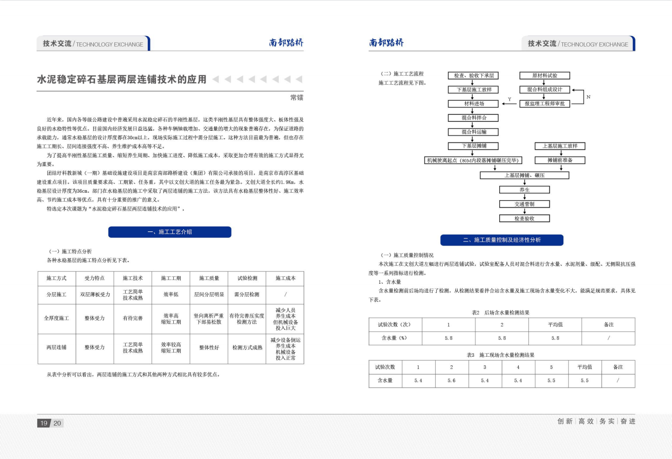Click flowchart box 原材料试验
672x459 pixels.
point(544,76)
